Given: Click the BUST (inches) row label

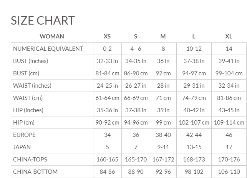Looking at the screenshot, I should (31, 61).
